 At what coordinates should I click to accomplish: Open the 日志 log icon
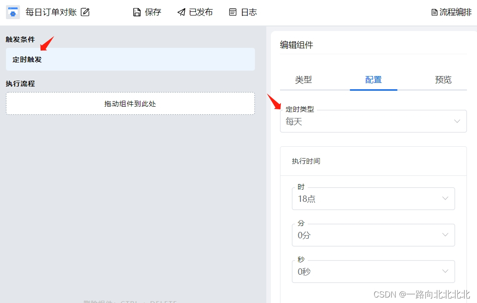pos(232,12)
